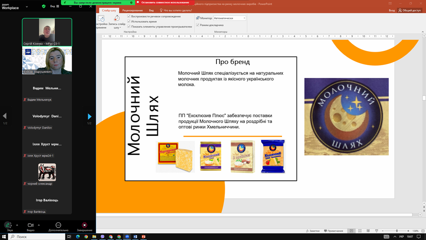Click the Молочний Шлях logo image on slide

[x=346, y=117]
